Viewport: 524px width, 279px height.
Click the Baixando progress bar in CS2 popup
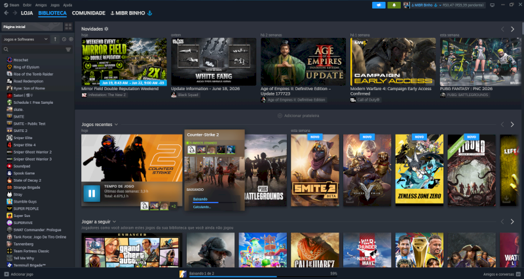pyautogui.click(x=214, y=203)
